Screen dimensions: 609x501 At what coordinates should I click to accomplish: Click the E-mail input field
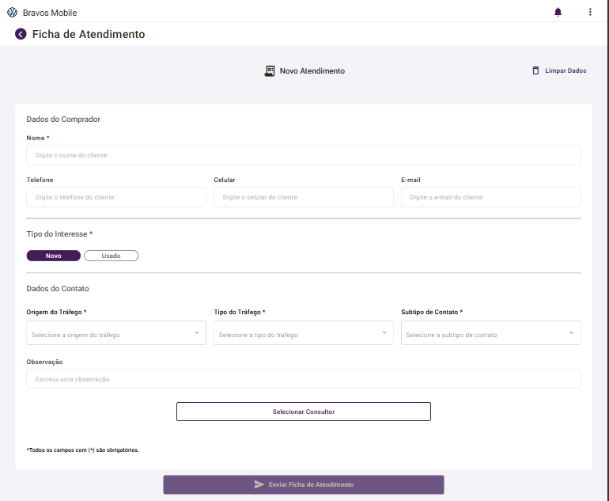tap(490, 197)
